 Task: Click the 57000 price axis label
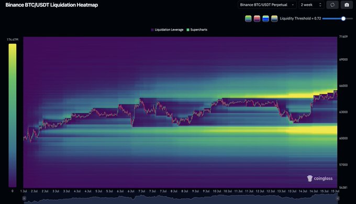tap(343, 165)
